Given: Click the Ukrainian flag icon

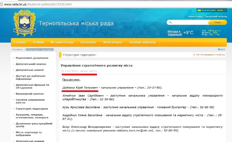Looking at the screenshot, I should (x=199, y=10).
